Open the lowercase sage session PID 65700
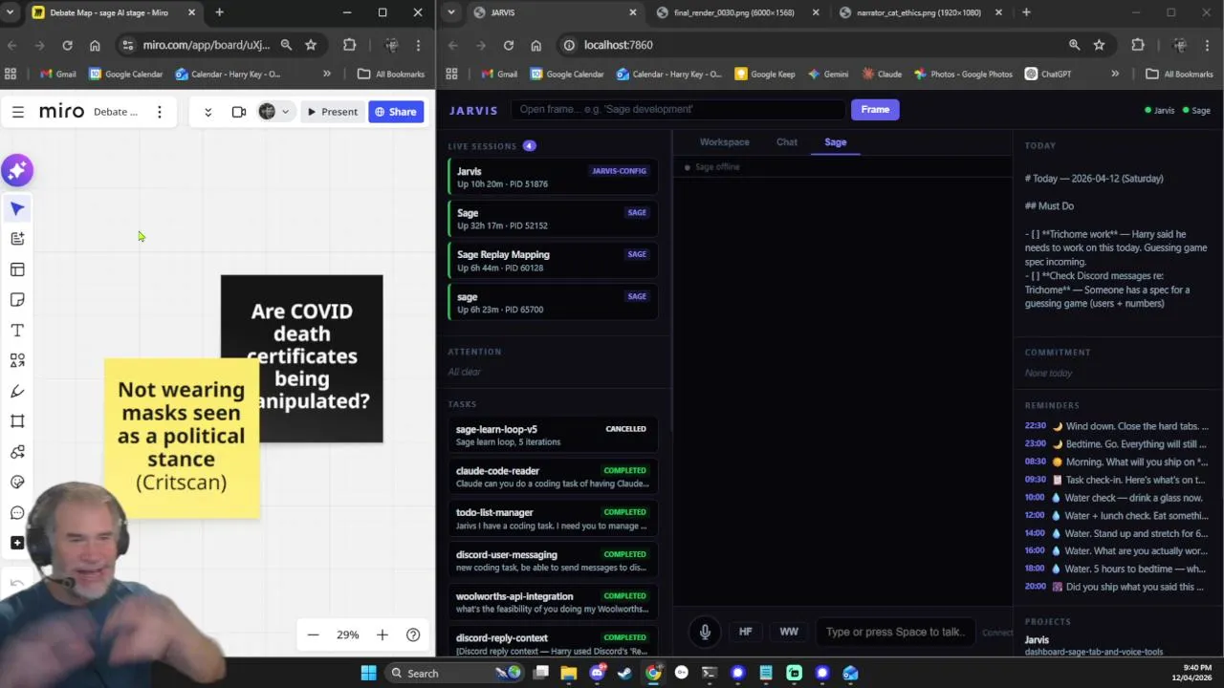The height and width of the screenshot is (688, 1224). click(553, 302)
